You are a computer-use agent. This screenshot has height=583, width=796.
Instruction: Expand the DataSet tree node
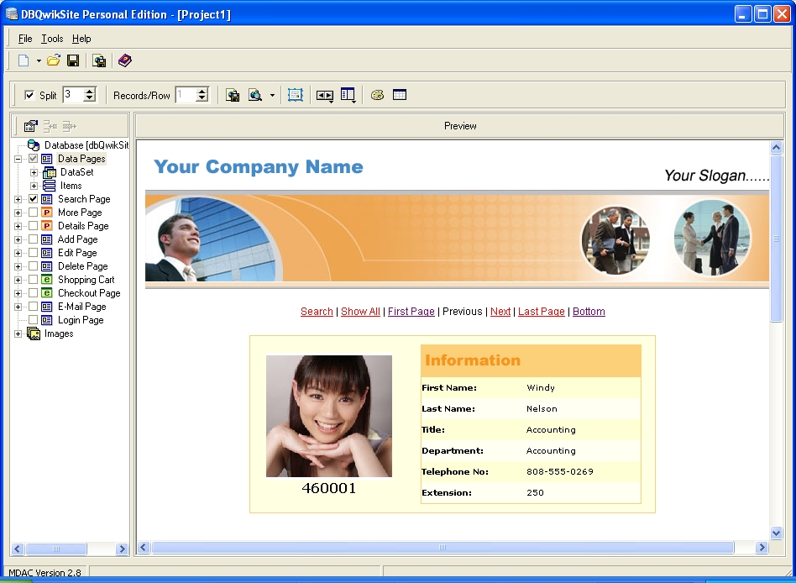tap(34, 172)
